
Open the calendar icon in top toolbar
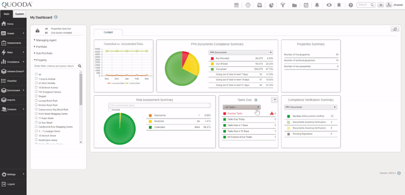[x=236, y=5]
